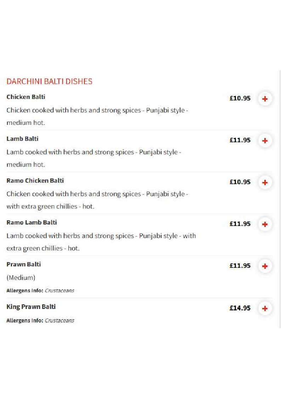
Task: Open the Chicken Balti item title
Action: point(26,97)
